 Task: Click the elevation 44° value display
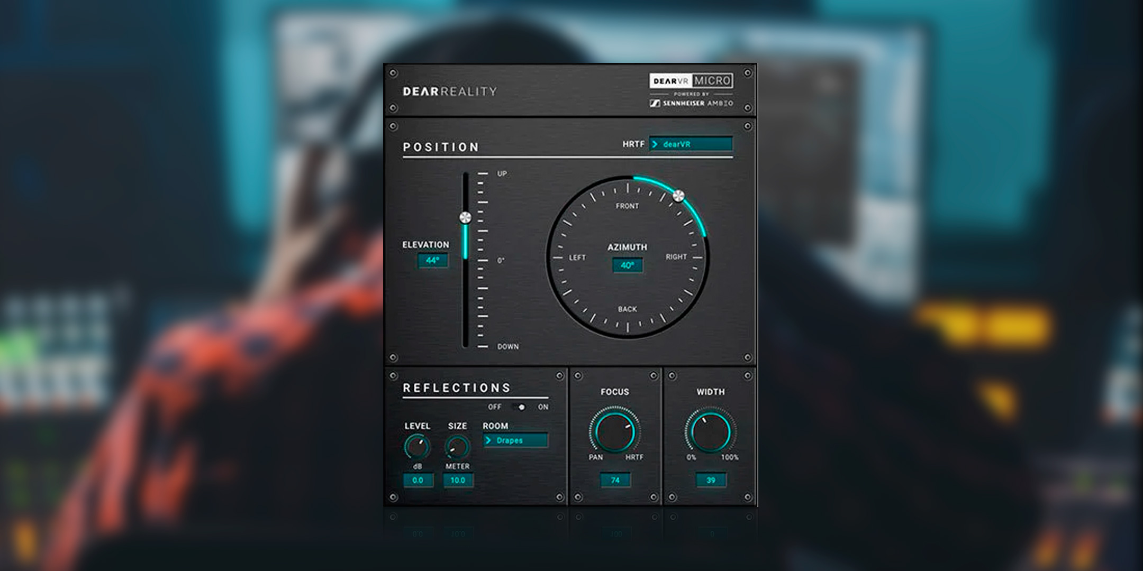pos(433,260)
